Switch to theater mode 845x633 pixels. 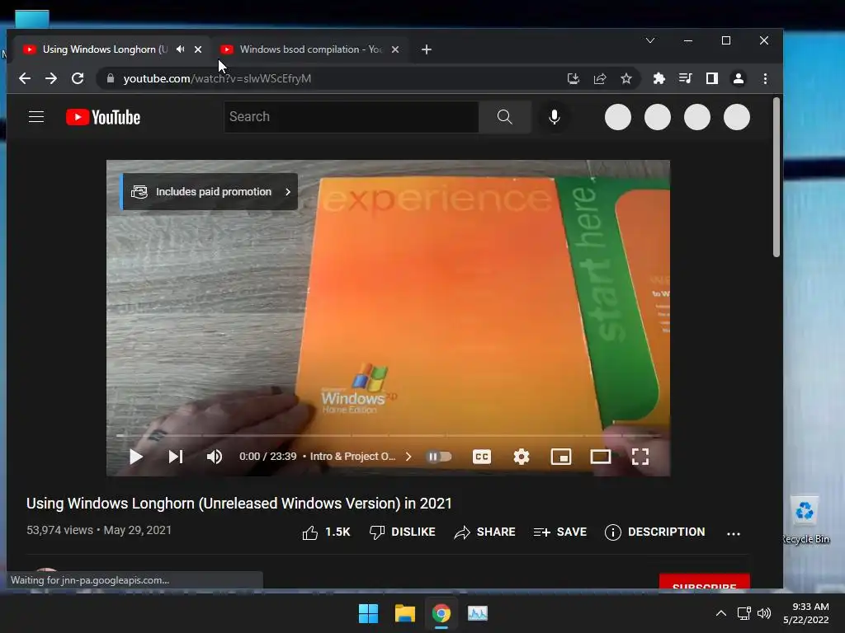601,457
